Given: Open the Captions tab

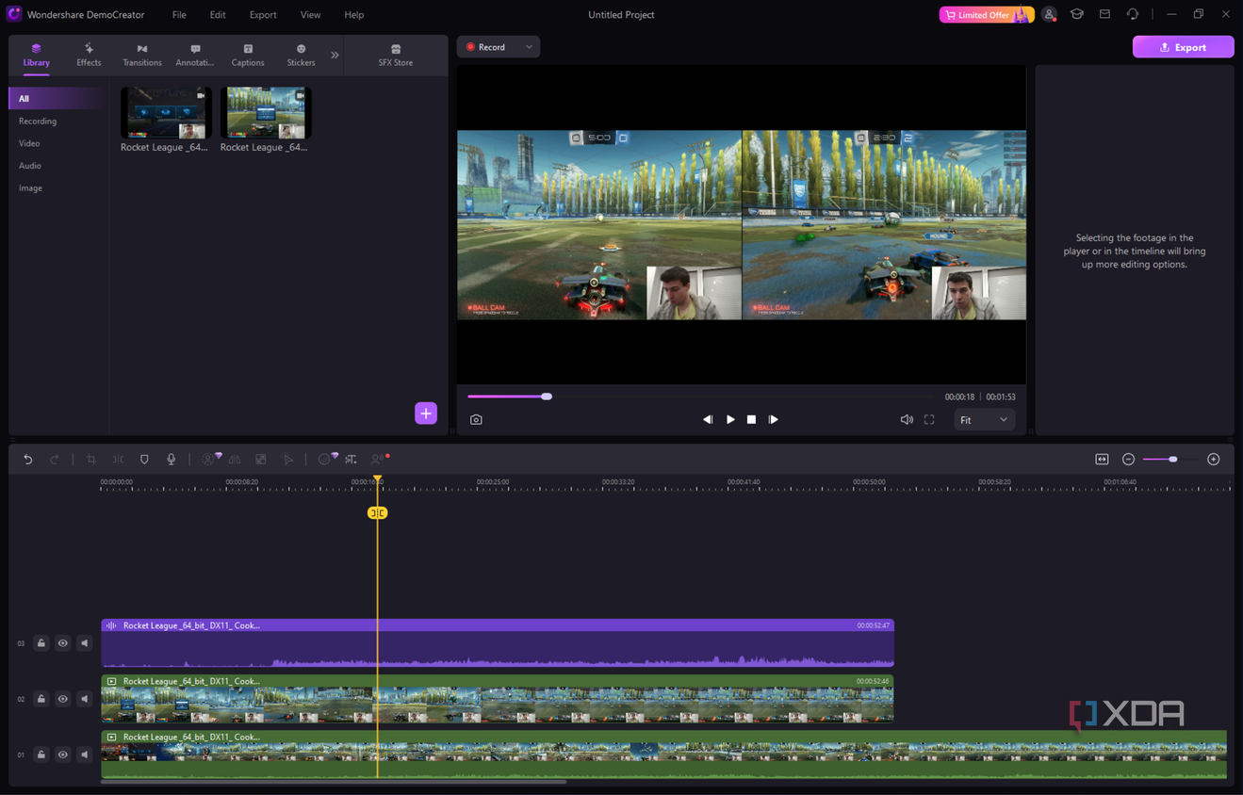Looking at the screenshot, I should (248, 55).
